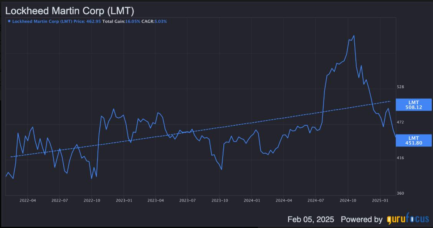This screenshot has height=228, width=433.
Task: Click the highest peak of the price line
Action: point(354,36)
